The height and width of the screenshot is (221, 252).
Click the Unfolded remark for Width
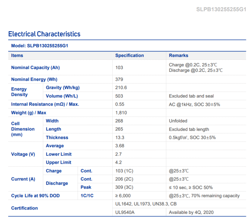pyautogui.click(x=178, y=121)
